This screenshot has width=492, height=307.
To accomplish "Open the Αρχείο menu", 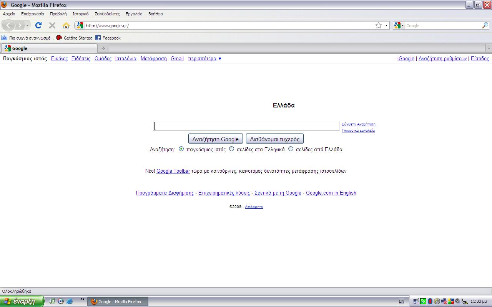I will point(9,14).
